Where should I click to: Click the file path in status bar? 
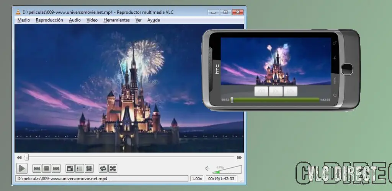[x=102, y=179]
